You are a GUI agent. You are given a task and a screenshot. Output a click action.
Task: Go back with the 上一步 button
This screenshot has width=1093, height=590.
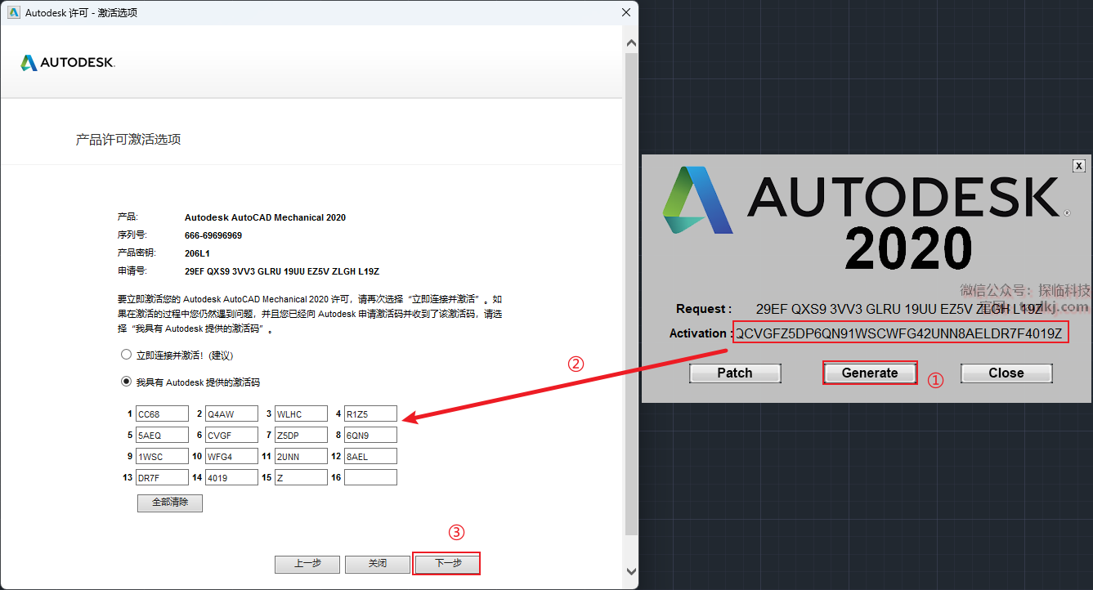(307, 564)
